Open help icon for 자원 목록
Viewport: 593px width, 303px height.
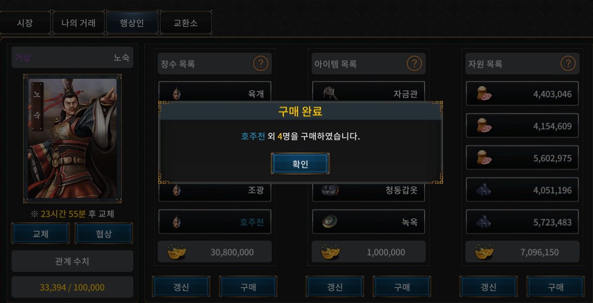[568, 63]
